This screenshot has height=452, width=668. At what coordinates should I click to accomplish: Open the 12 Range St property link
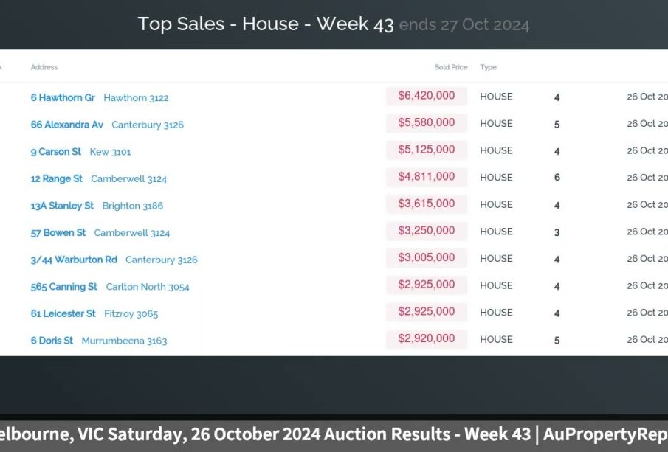(x=57, y=178)
